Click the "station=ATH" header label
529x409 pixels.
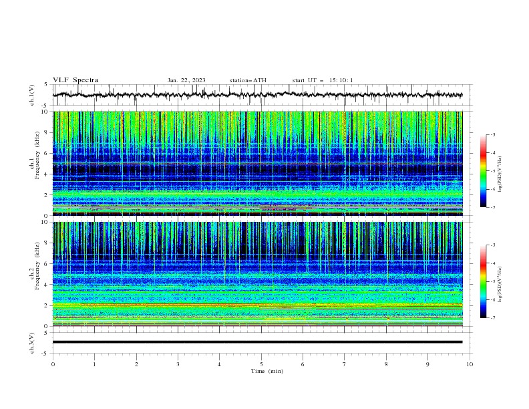point(248,80)
